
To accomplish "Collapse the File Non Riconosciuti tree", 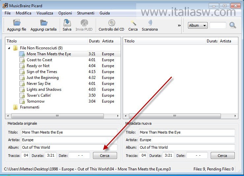I will [9, 48].
